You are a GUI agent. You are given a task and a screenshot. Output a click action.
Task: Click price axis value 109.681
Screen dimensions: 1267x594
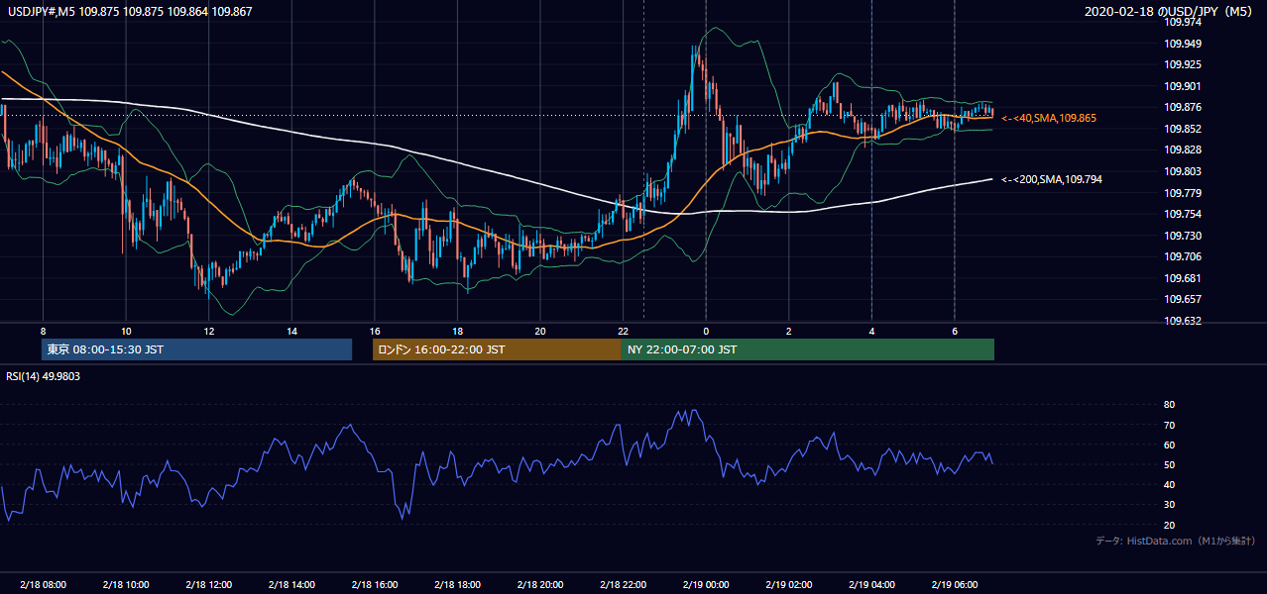tap(1182, 278)
